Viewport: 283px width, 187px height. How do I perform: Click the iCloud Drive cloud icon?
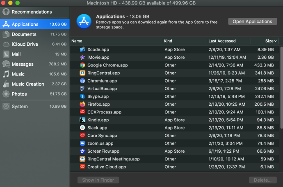pyautogui.click(x=6, y=44)
